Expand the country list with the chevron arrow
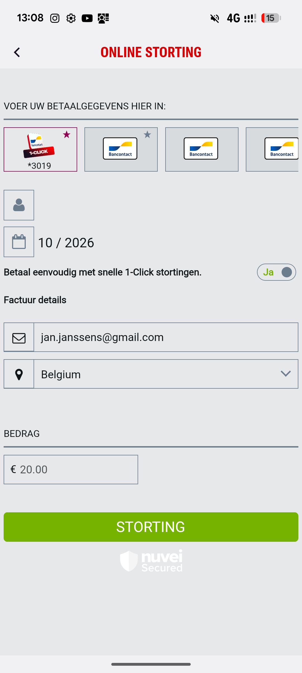The width and height of the screenshot is (302, 673). 286,374
